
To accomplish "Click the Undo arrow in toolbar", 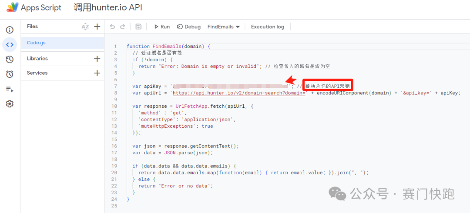I will tap(112, 27).
